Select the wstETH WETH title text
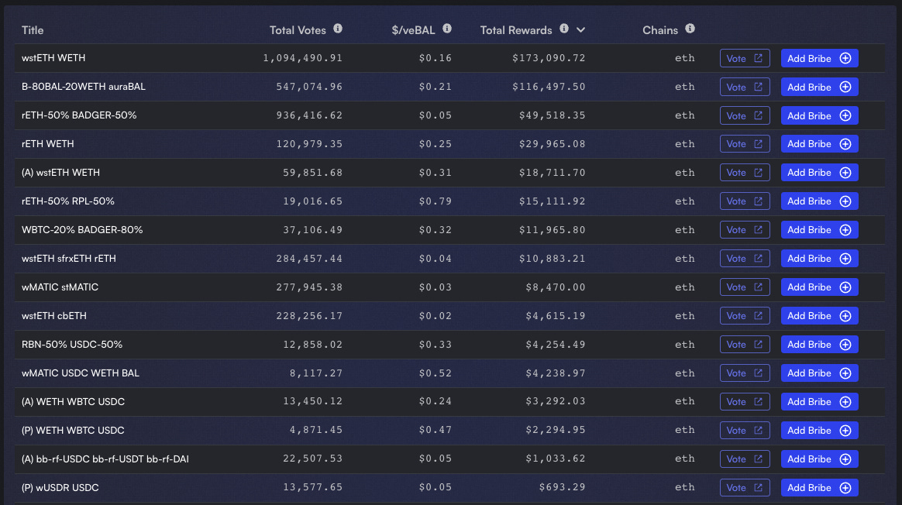This screenshot has width=902, height=505. pyautogui.click(x=53, y=58)
